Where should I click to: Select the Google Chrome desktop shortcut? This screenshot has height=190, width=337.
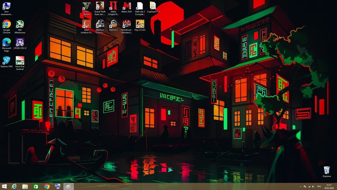click(6, 27)
